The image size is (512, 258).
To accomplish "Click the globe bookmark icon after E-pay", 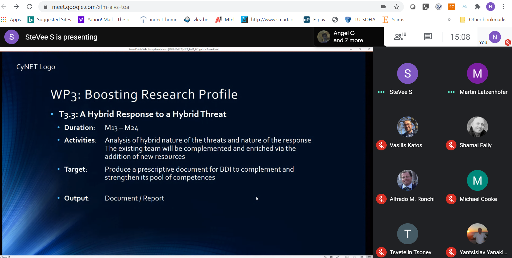I will (x=335, y=20).
